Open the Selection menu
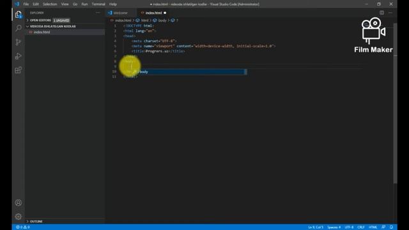This screenshot has width=409, height=230. [x=50, y=4]
